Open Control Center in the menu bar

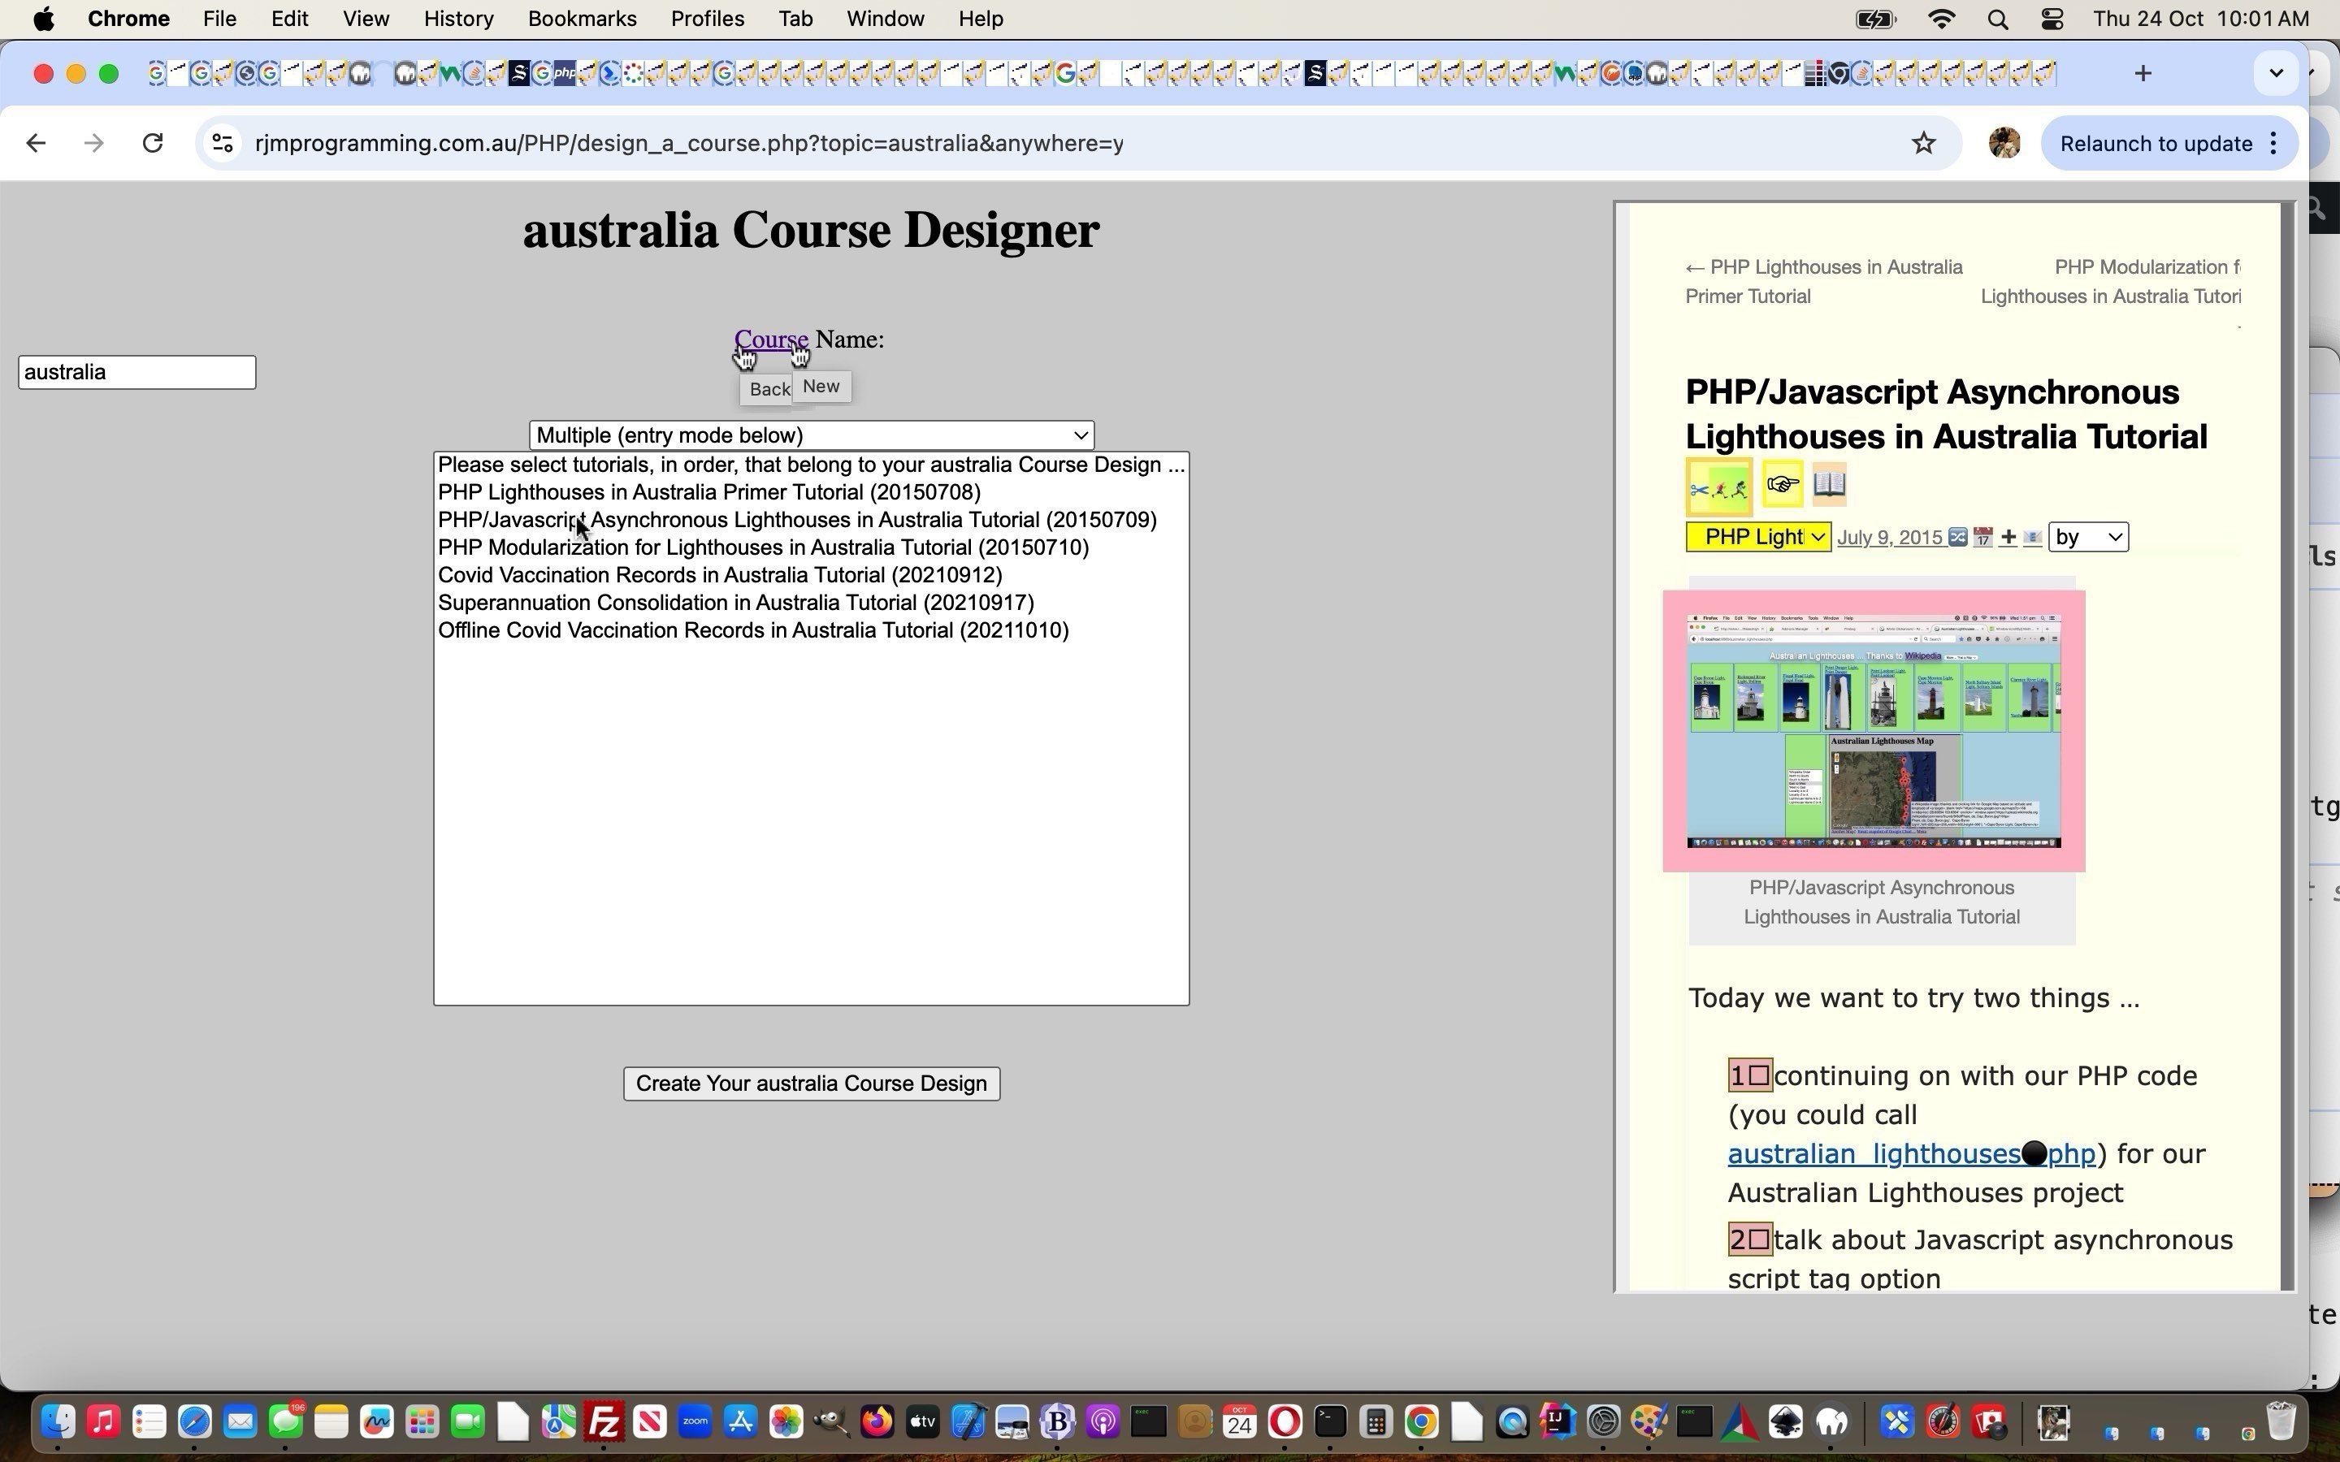(2052, 19)
